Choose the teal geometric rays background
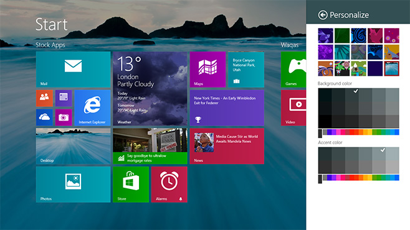Viewport: 410px width, 230px height. 342,52
